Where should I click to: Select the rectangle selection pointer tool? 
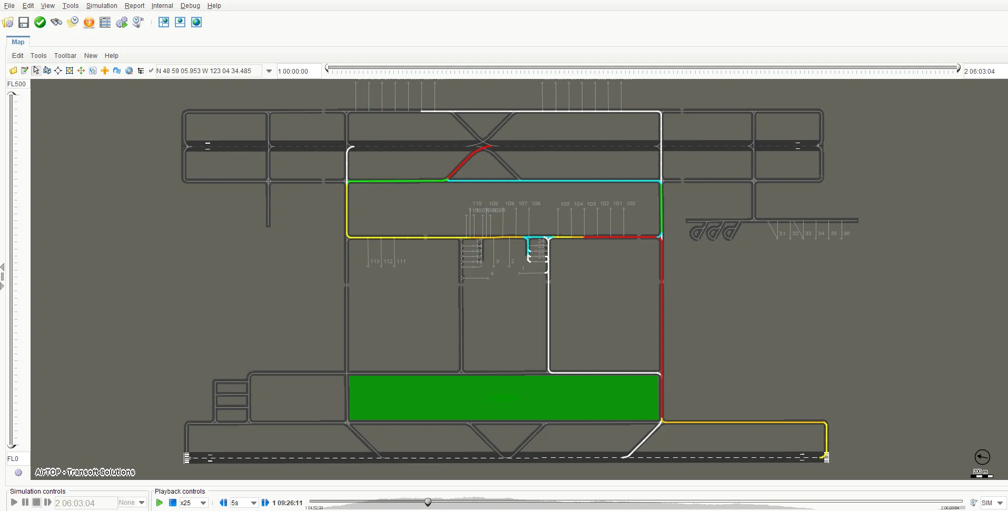point(47,71)
